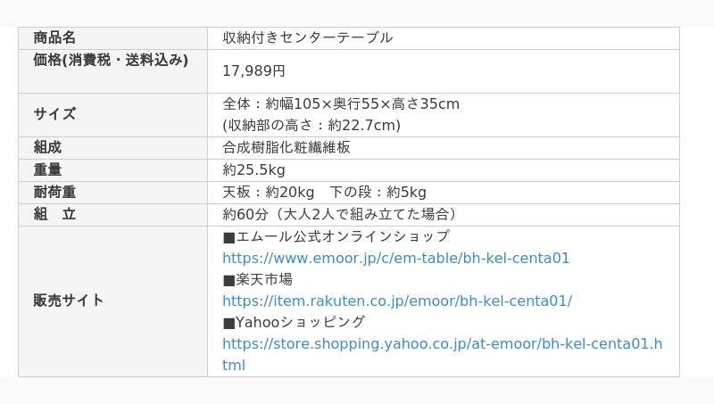This screenshot has width=714, height=404.
Task: Click the 収納付きセンターテーブル product name
Action: coord(307,37)
